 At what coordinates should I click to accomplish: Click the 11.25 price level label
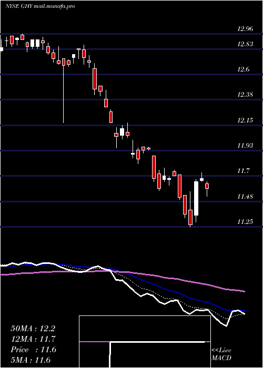click(x=245, y=221)
